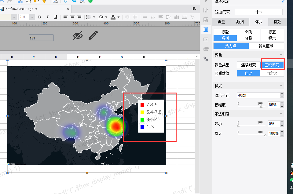This screenshot has width=293, height=194.
Task: Select the 图例 sub-tab
Action: pyautogui.click(x=248, y=32)
